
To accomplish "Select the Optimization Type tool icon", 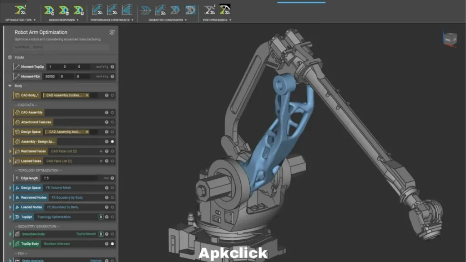I will tap(20, 9).
